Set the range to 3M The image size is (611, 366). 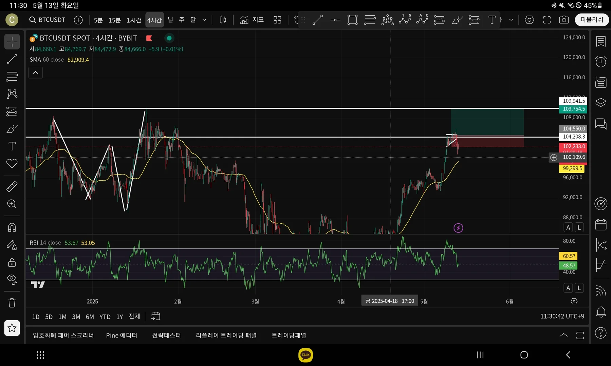click(76, 317)
